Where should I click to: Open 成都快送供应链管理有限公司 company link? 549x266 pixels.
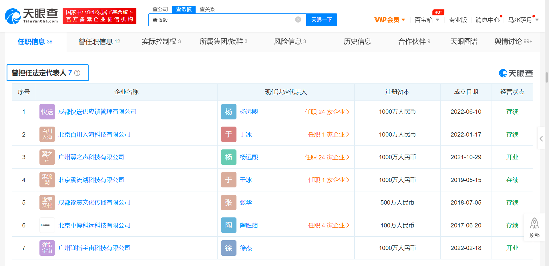97,112
